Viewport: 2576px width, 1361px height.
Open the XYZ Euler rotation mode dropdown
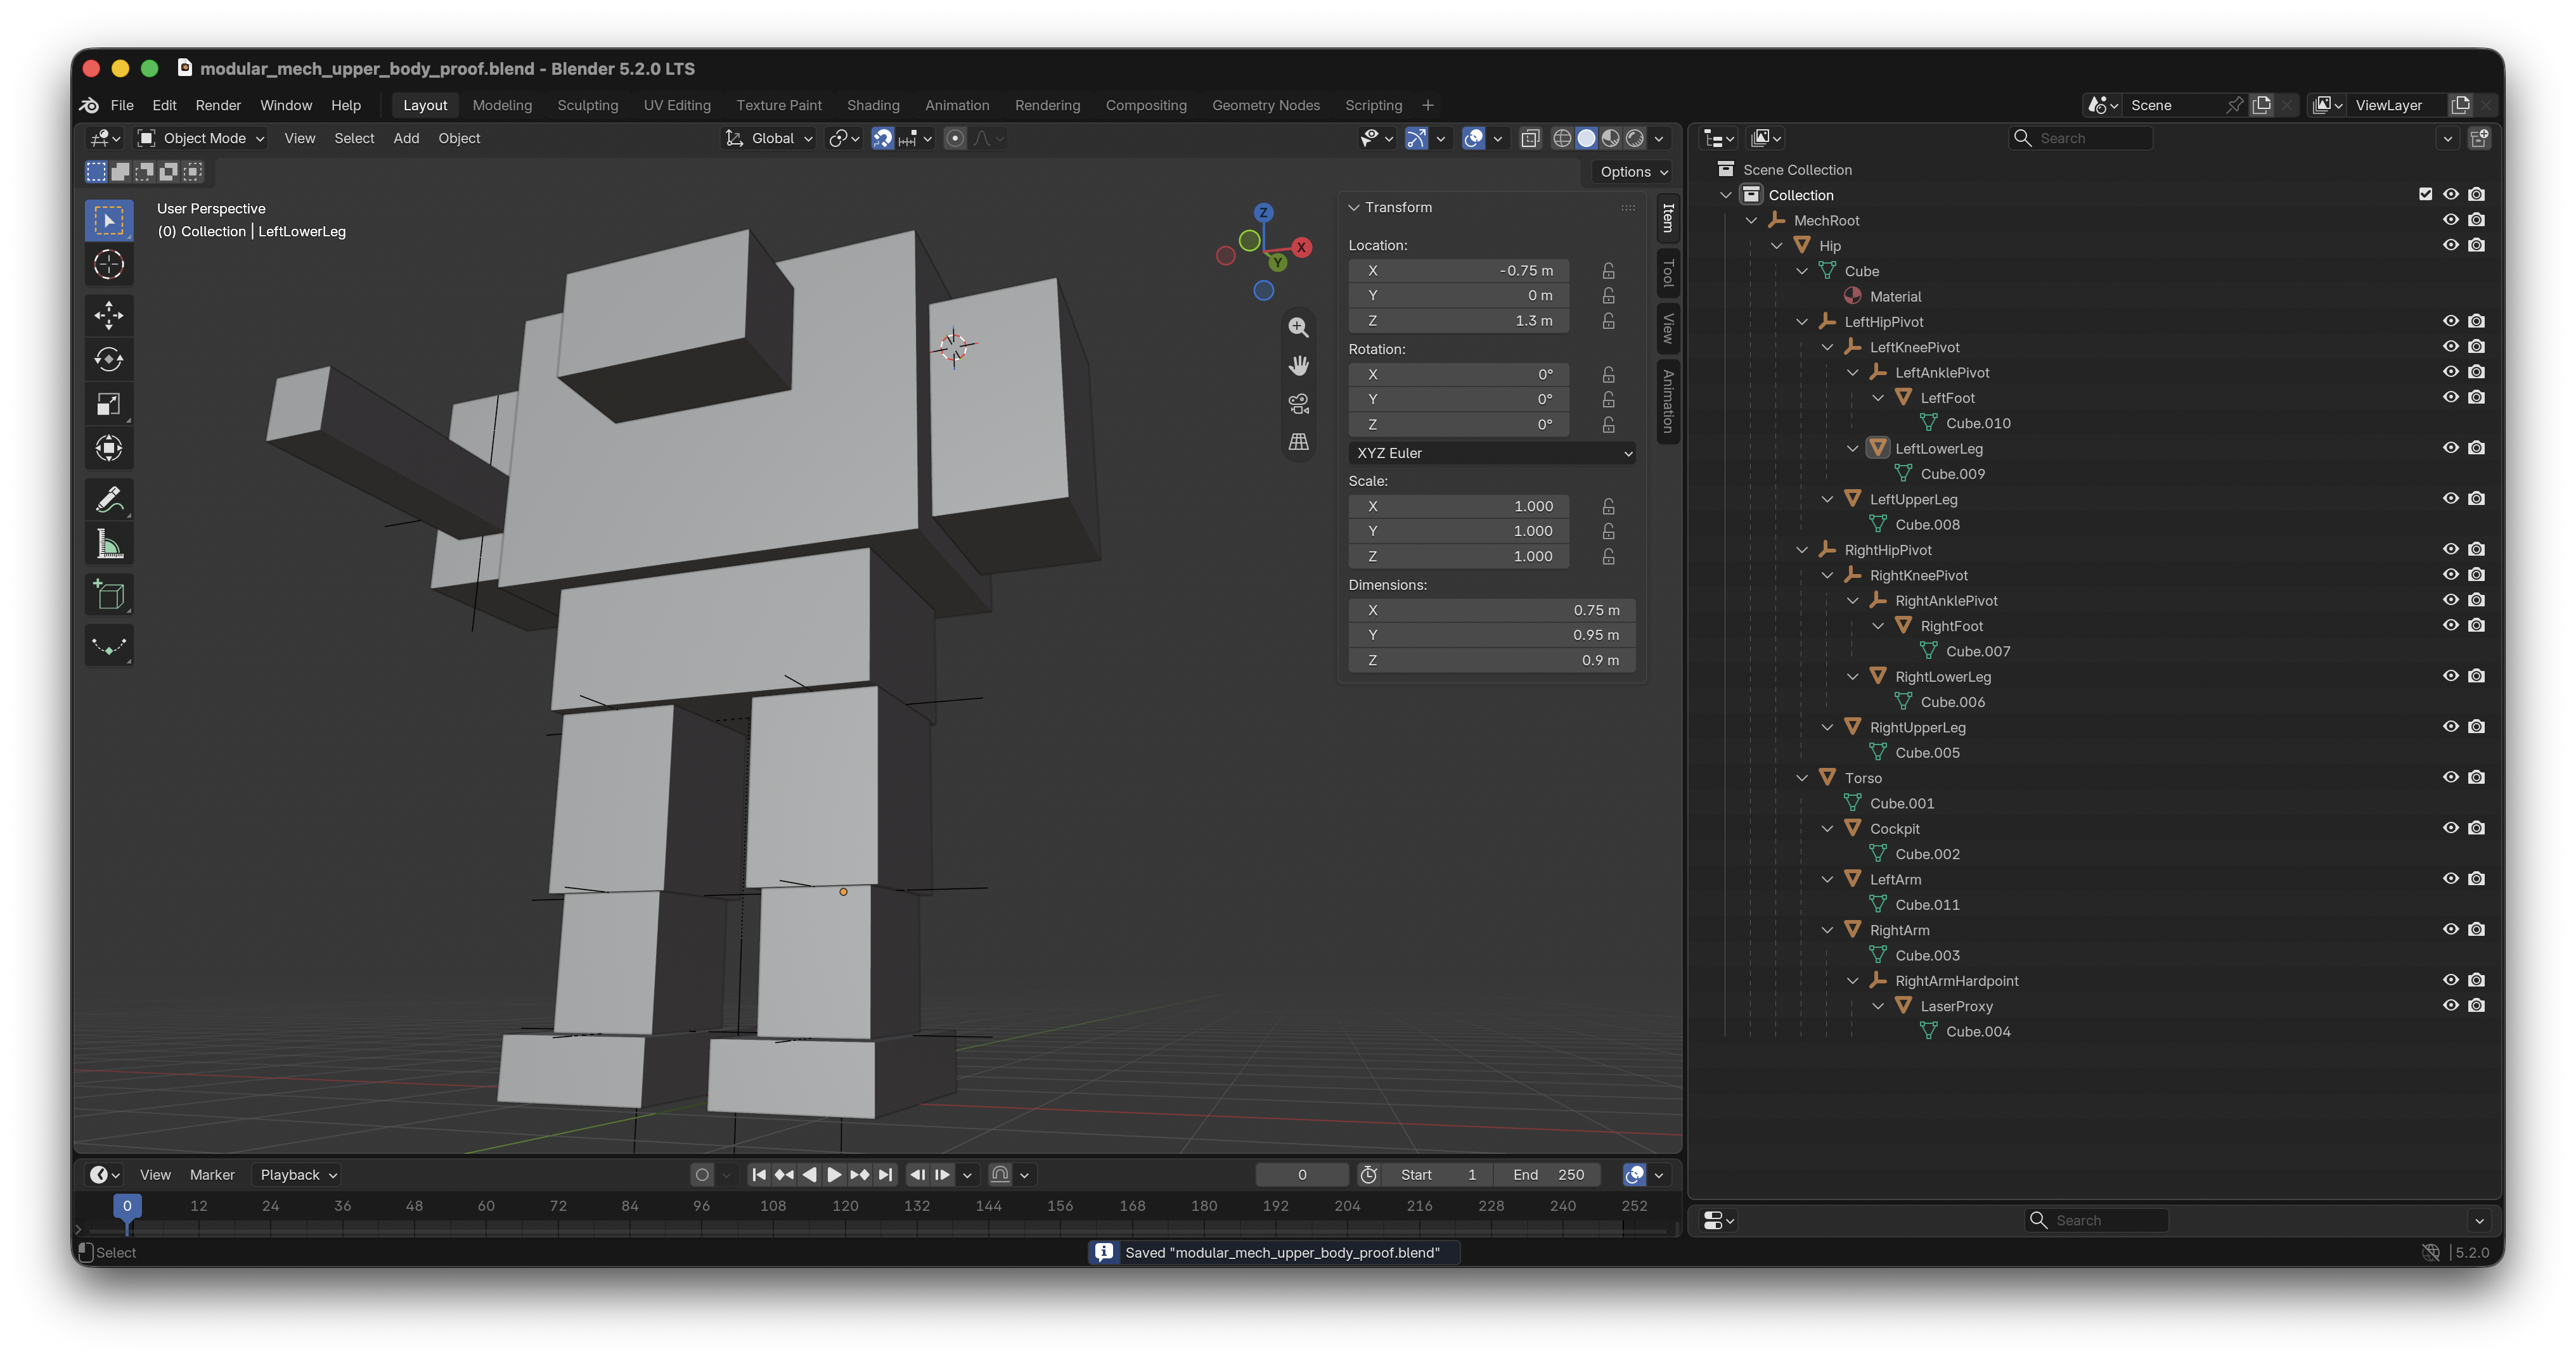tap(1492, 454)
